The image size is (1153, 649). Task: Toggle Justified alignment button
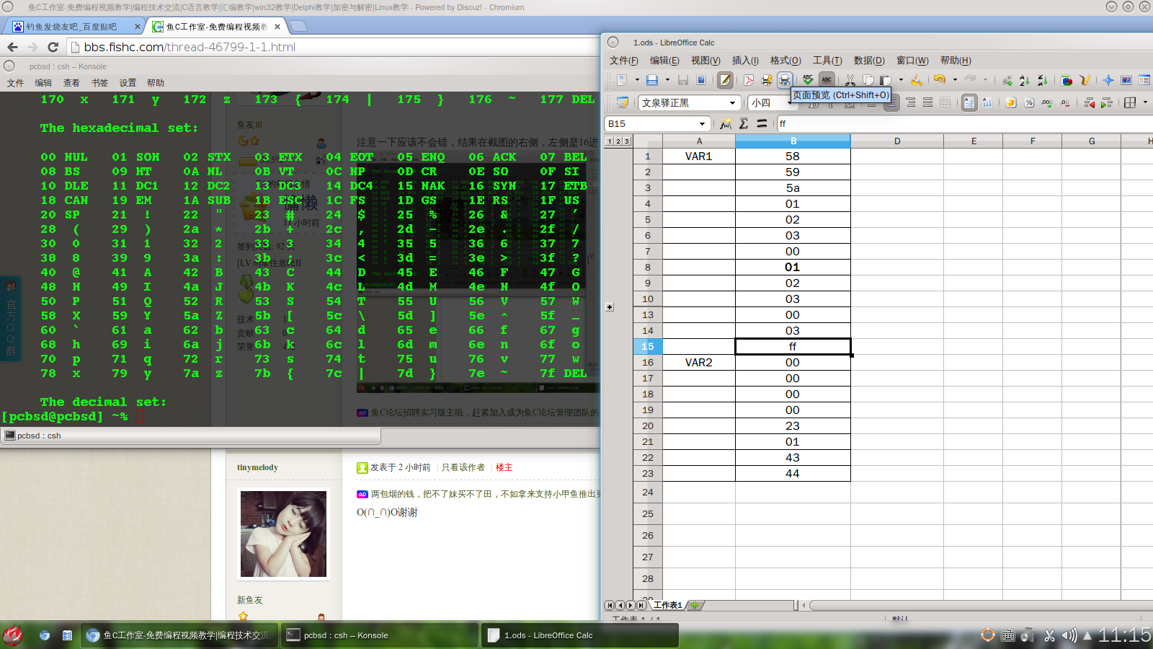click(x=927, y=102)
